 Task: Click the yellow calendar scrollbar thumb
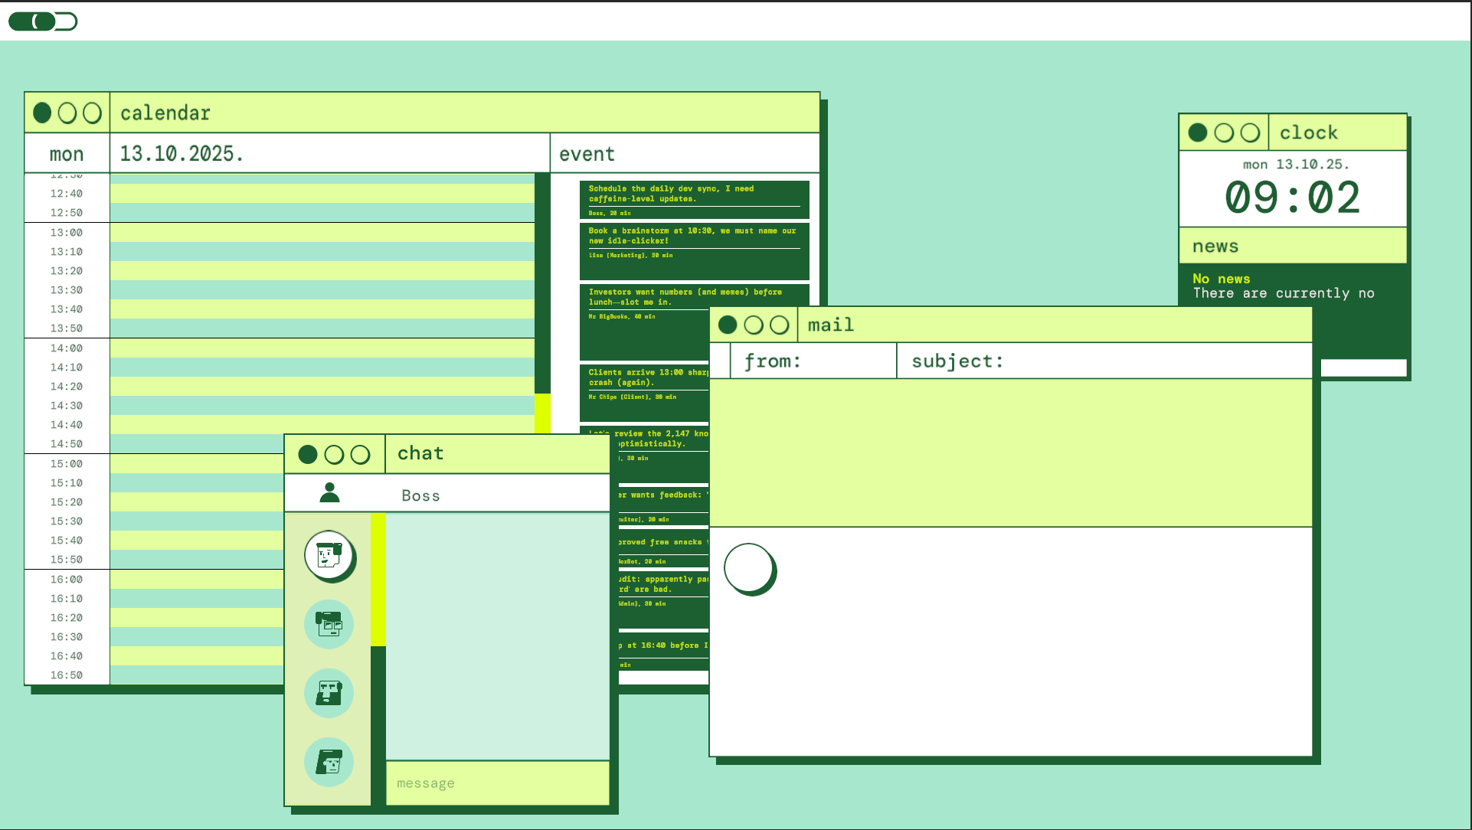click(542, 413)
